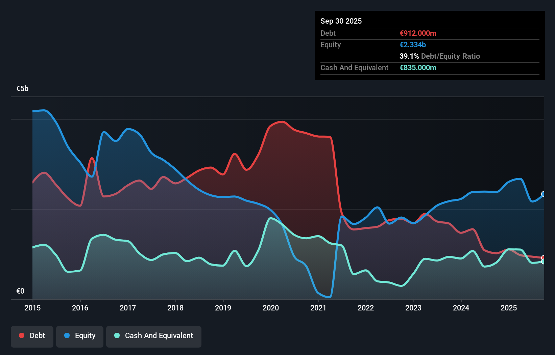Click the €5b y-axis label
Image resolution: width=555 pixels, height=355 pixels.
(22, 88)
